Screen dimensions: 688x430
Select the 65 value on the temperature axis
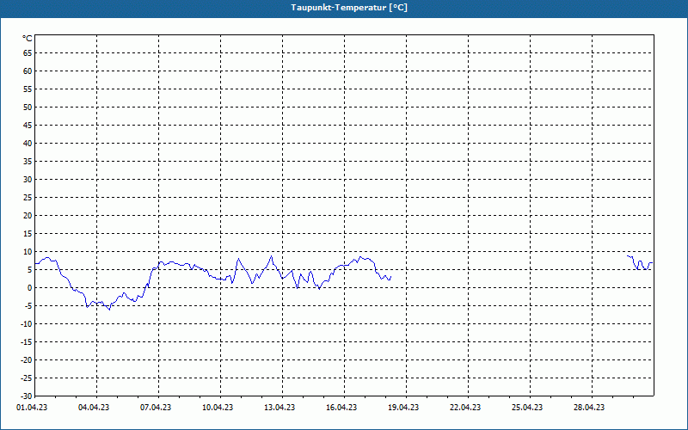coord(28,53)
